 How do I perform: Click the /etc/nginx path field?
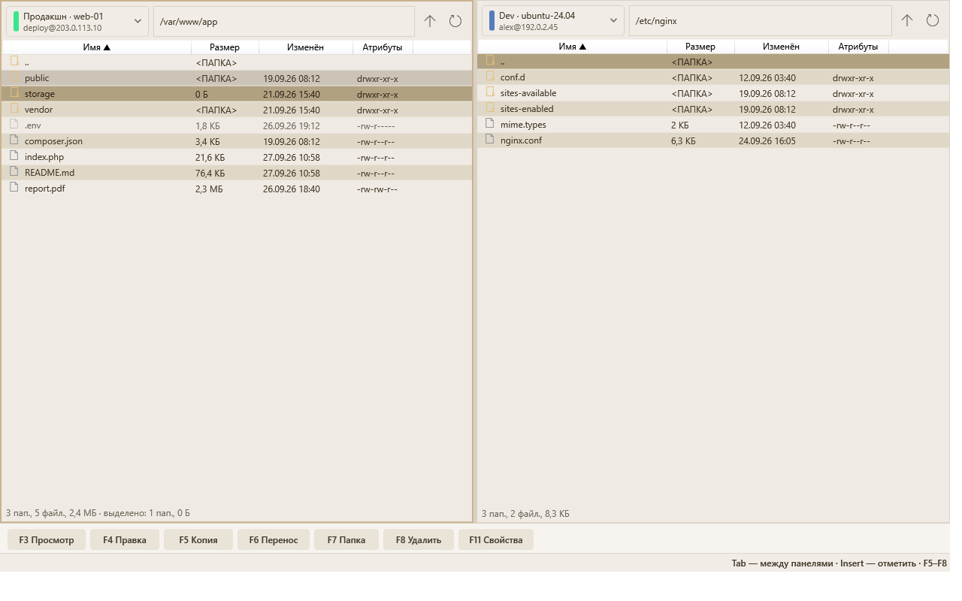coord(761,20)
